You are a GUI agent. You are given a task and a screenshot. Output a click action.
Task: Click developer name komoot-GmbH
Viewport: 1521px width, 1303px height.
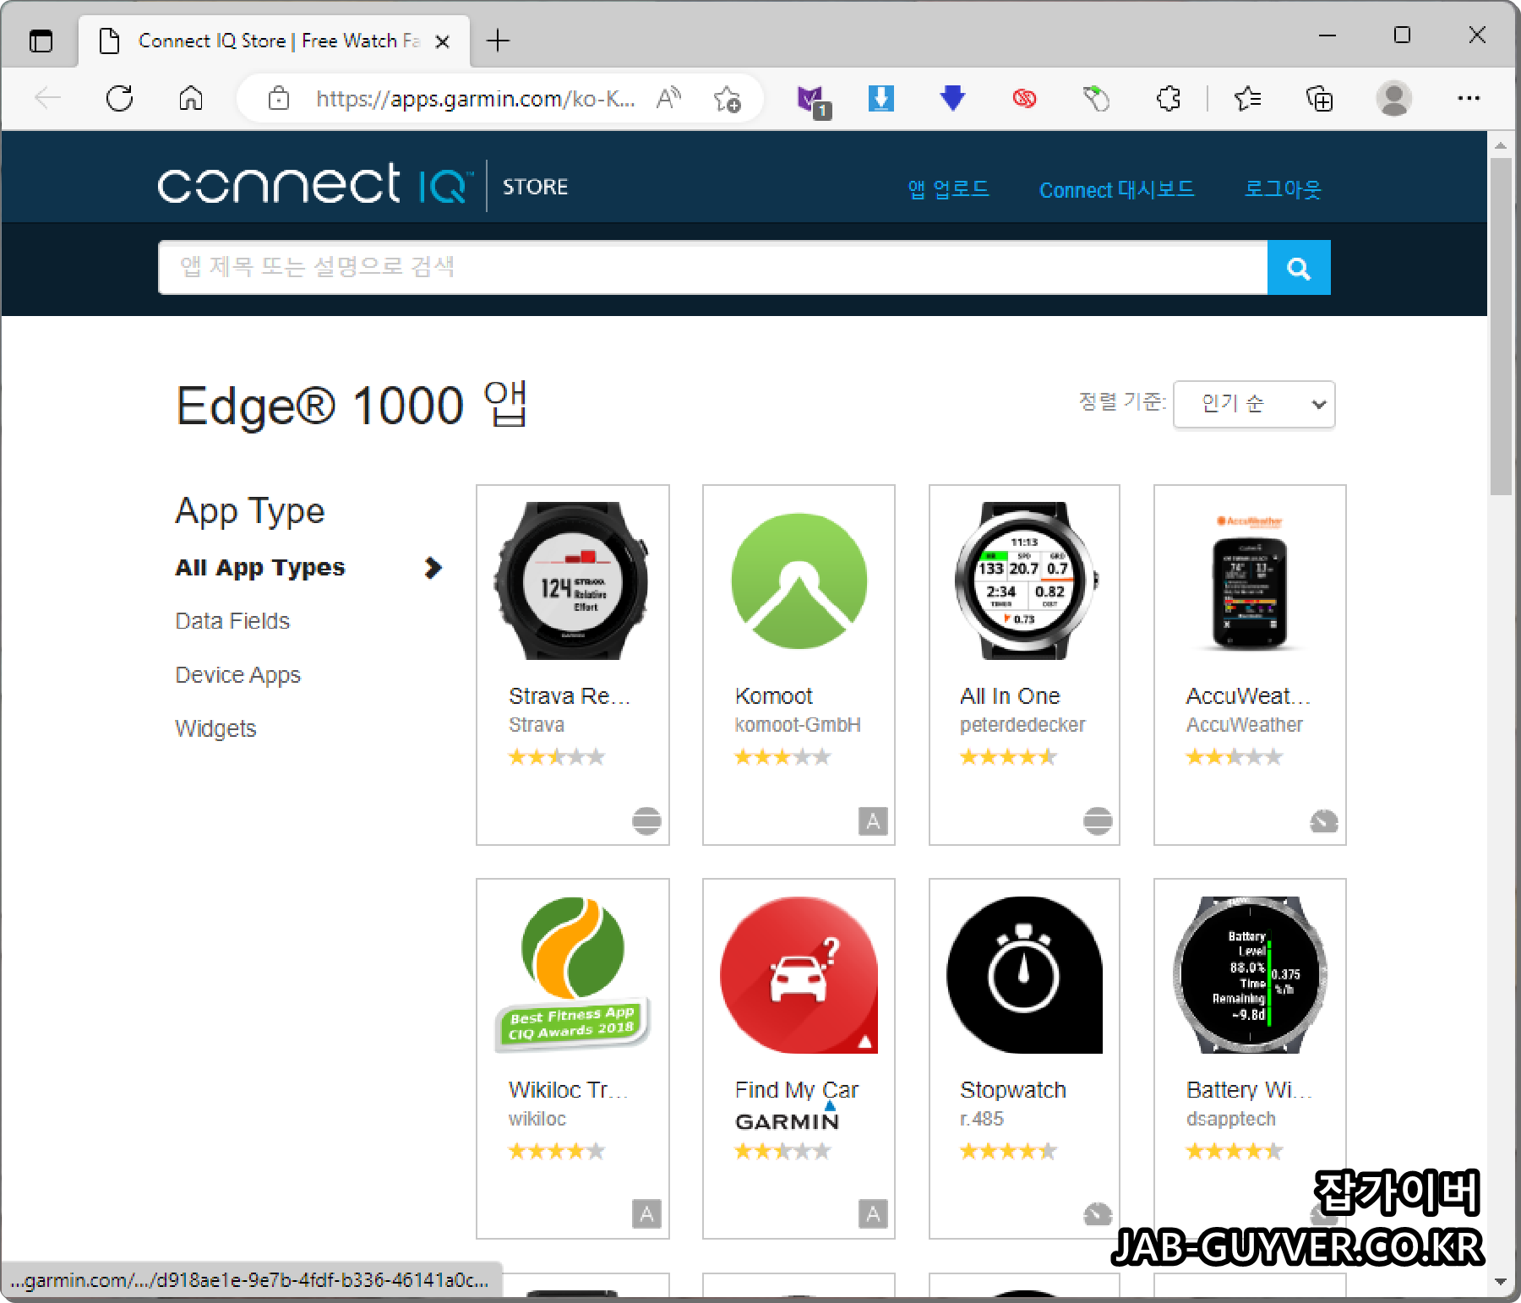[798, 725]
